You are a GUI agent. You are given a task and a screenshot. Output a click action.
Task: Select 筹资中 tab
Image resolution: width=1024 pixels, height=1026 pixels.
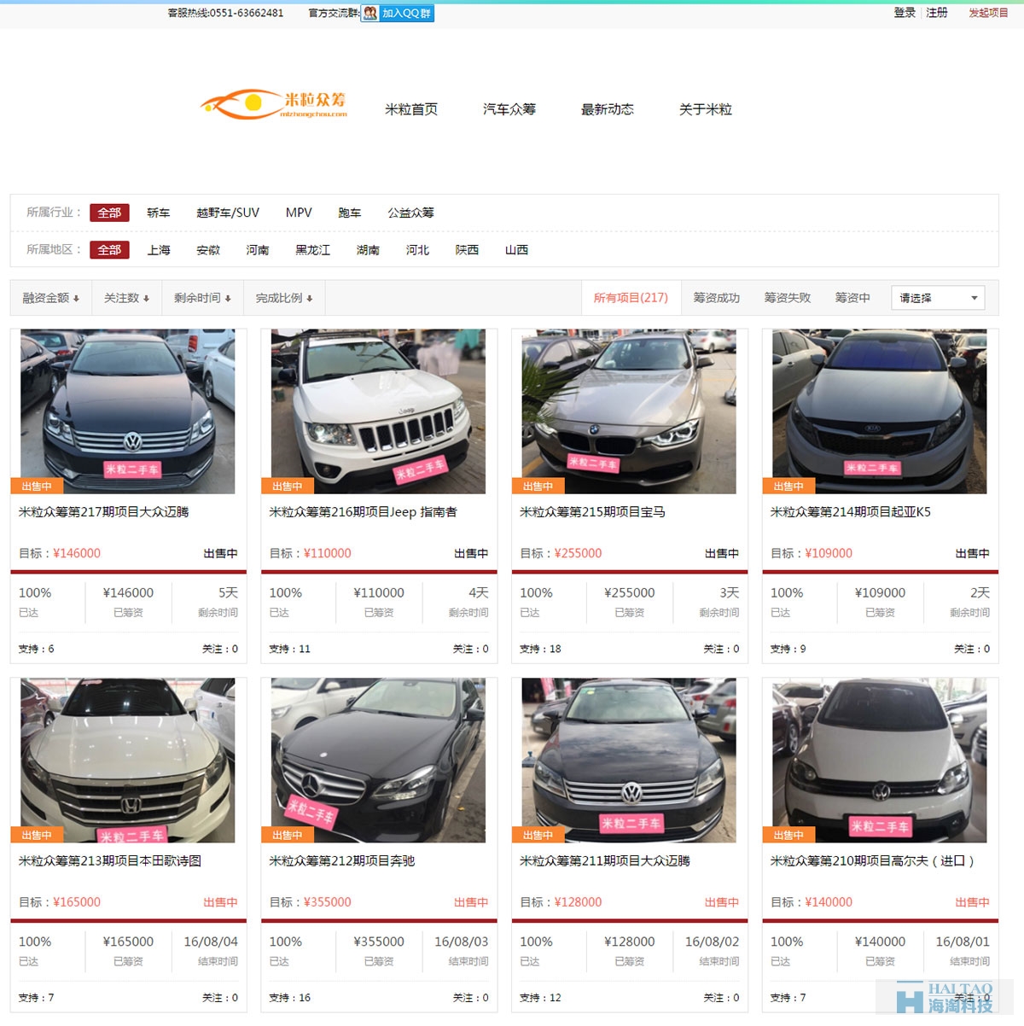click(x=852, y=298)
